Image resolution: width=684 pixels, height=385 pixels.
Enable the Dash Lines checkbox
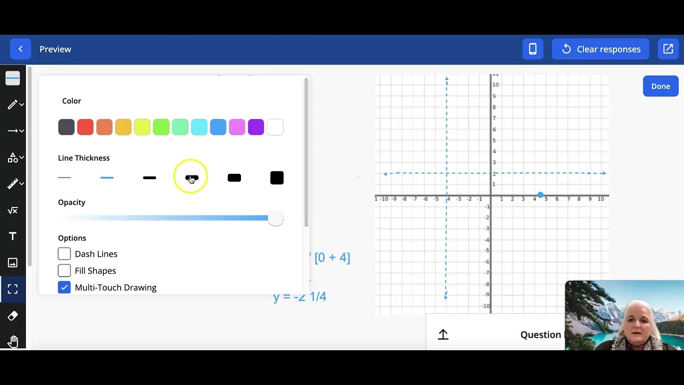coord(64,254)
